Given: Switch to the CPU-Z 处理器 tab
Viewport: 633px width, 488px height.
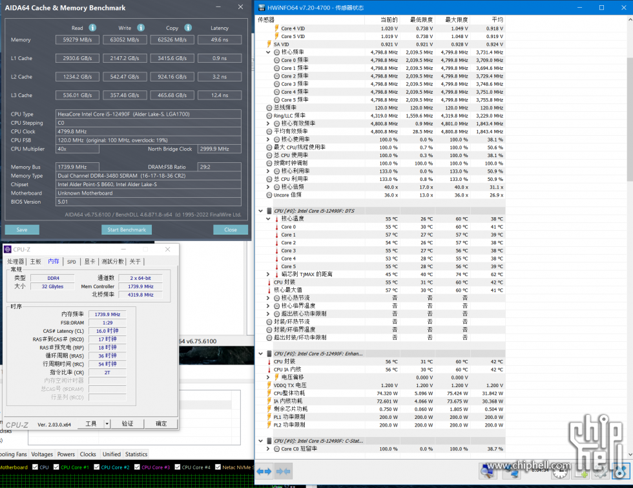Looking at the screenshot, I should tap(16, 261).
